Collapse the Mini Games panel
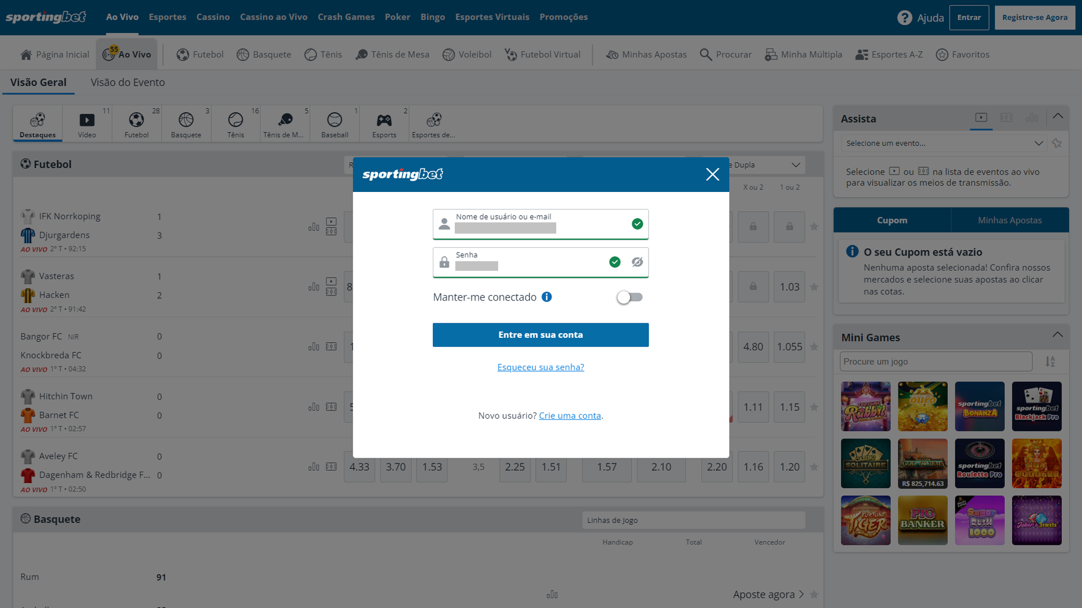The height and width of the screenshot is (608, 1082). pyautogui.click(x=1057, y=335)
